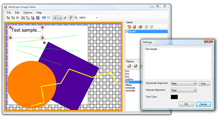The image size is (221, 119).
Task: Select the add polyline tool
Action: pos(23,18)
